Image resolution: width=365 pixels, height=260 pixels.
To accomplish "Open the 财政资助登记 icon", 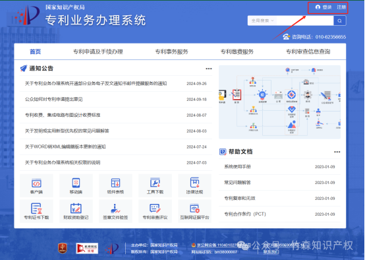I will 76,211.
